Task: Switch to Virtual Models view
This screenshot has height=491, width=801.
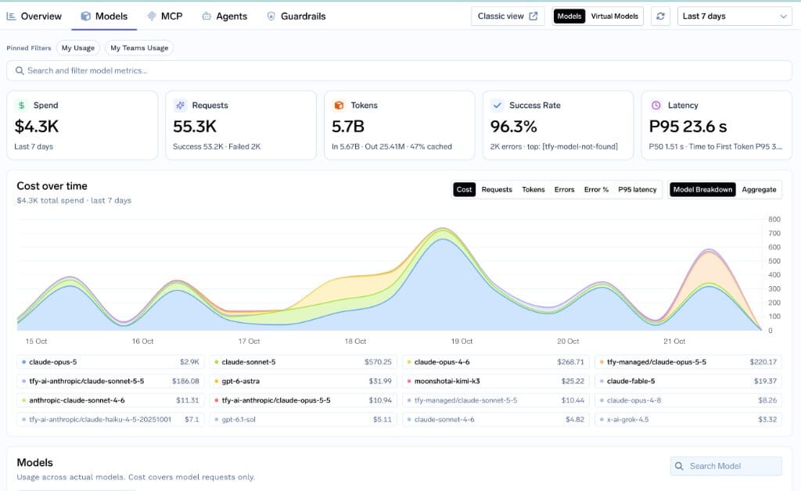Action: pyautogui.click(x=615, y=16)
